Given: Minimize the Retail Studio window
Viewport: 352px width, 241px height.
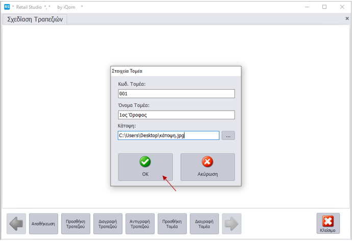Looking at the screenshot, I should tap(307, 7).
